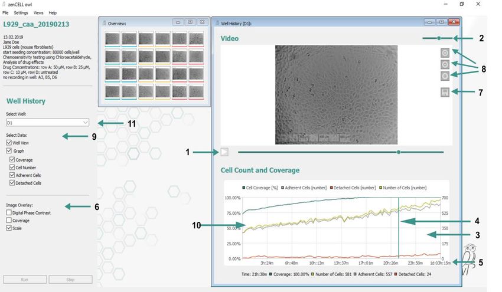The width and height of the screenshot is (502, 292).
Task: Click the reset zoom icon beside video
Action: (445, 76)
